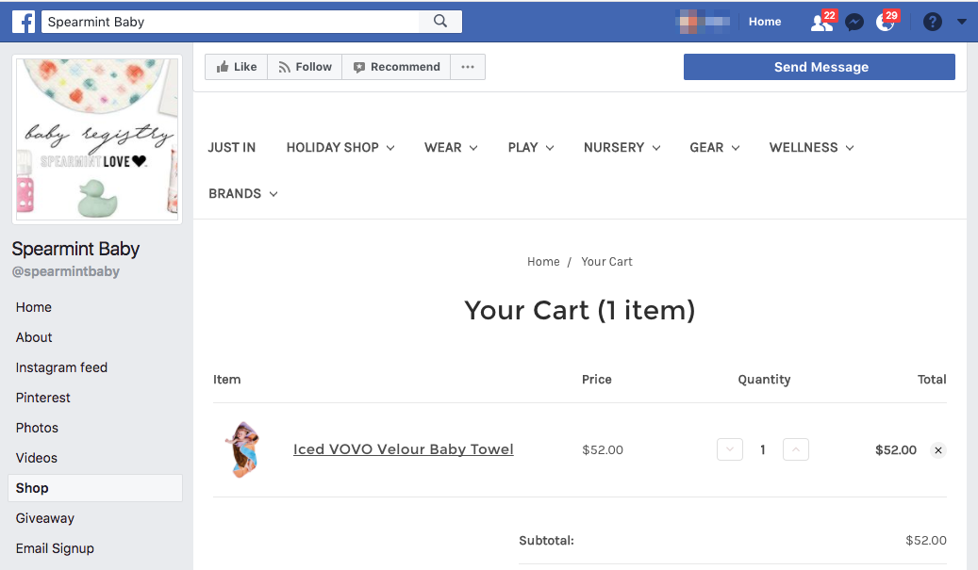Expand the PLAY menu
Viewport: 978px width, 570px height.
coord(531,148)
